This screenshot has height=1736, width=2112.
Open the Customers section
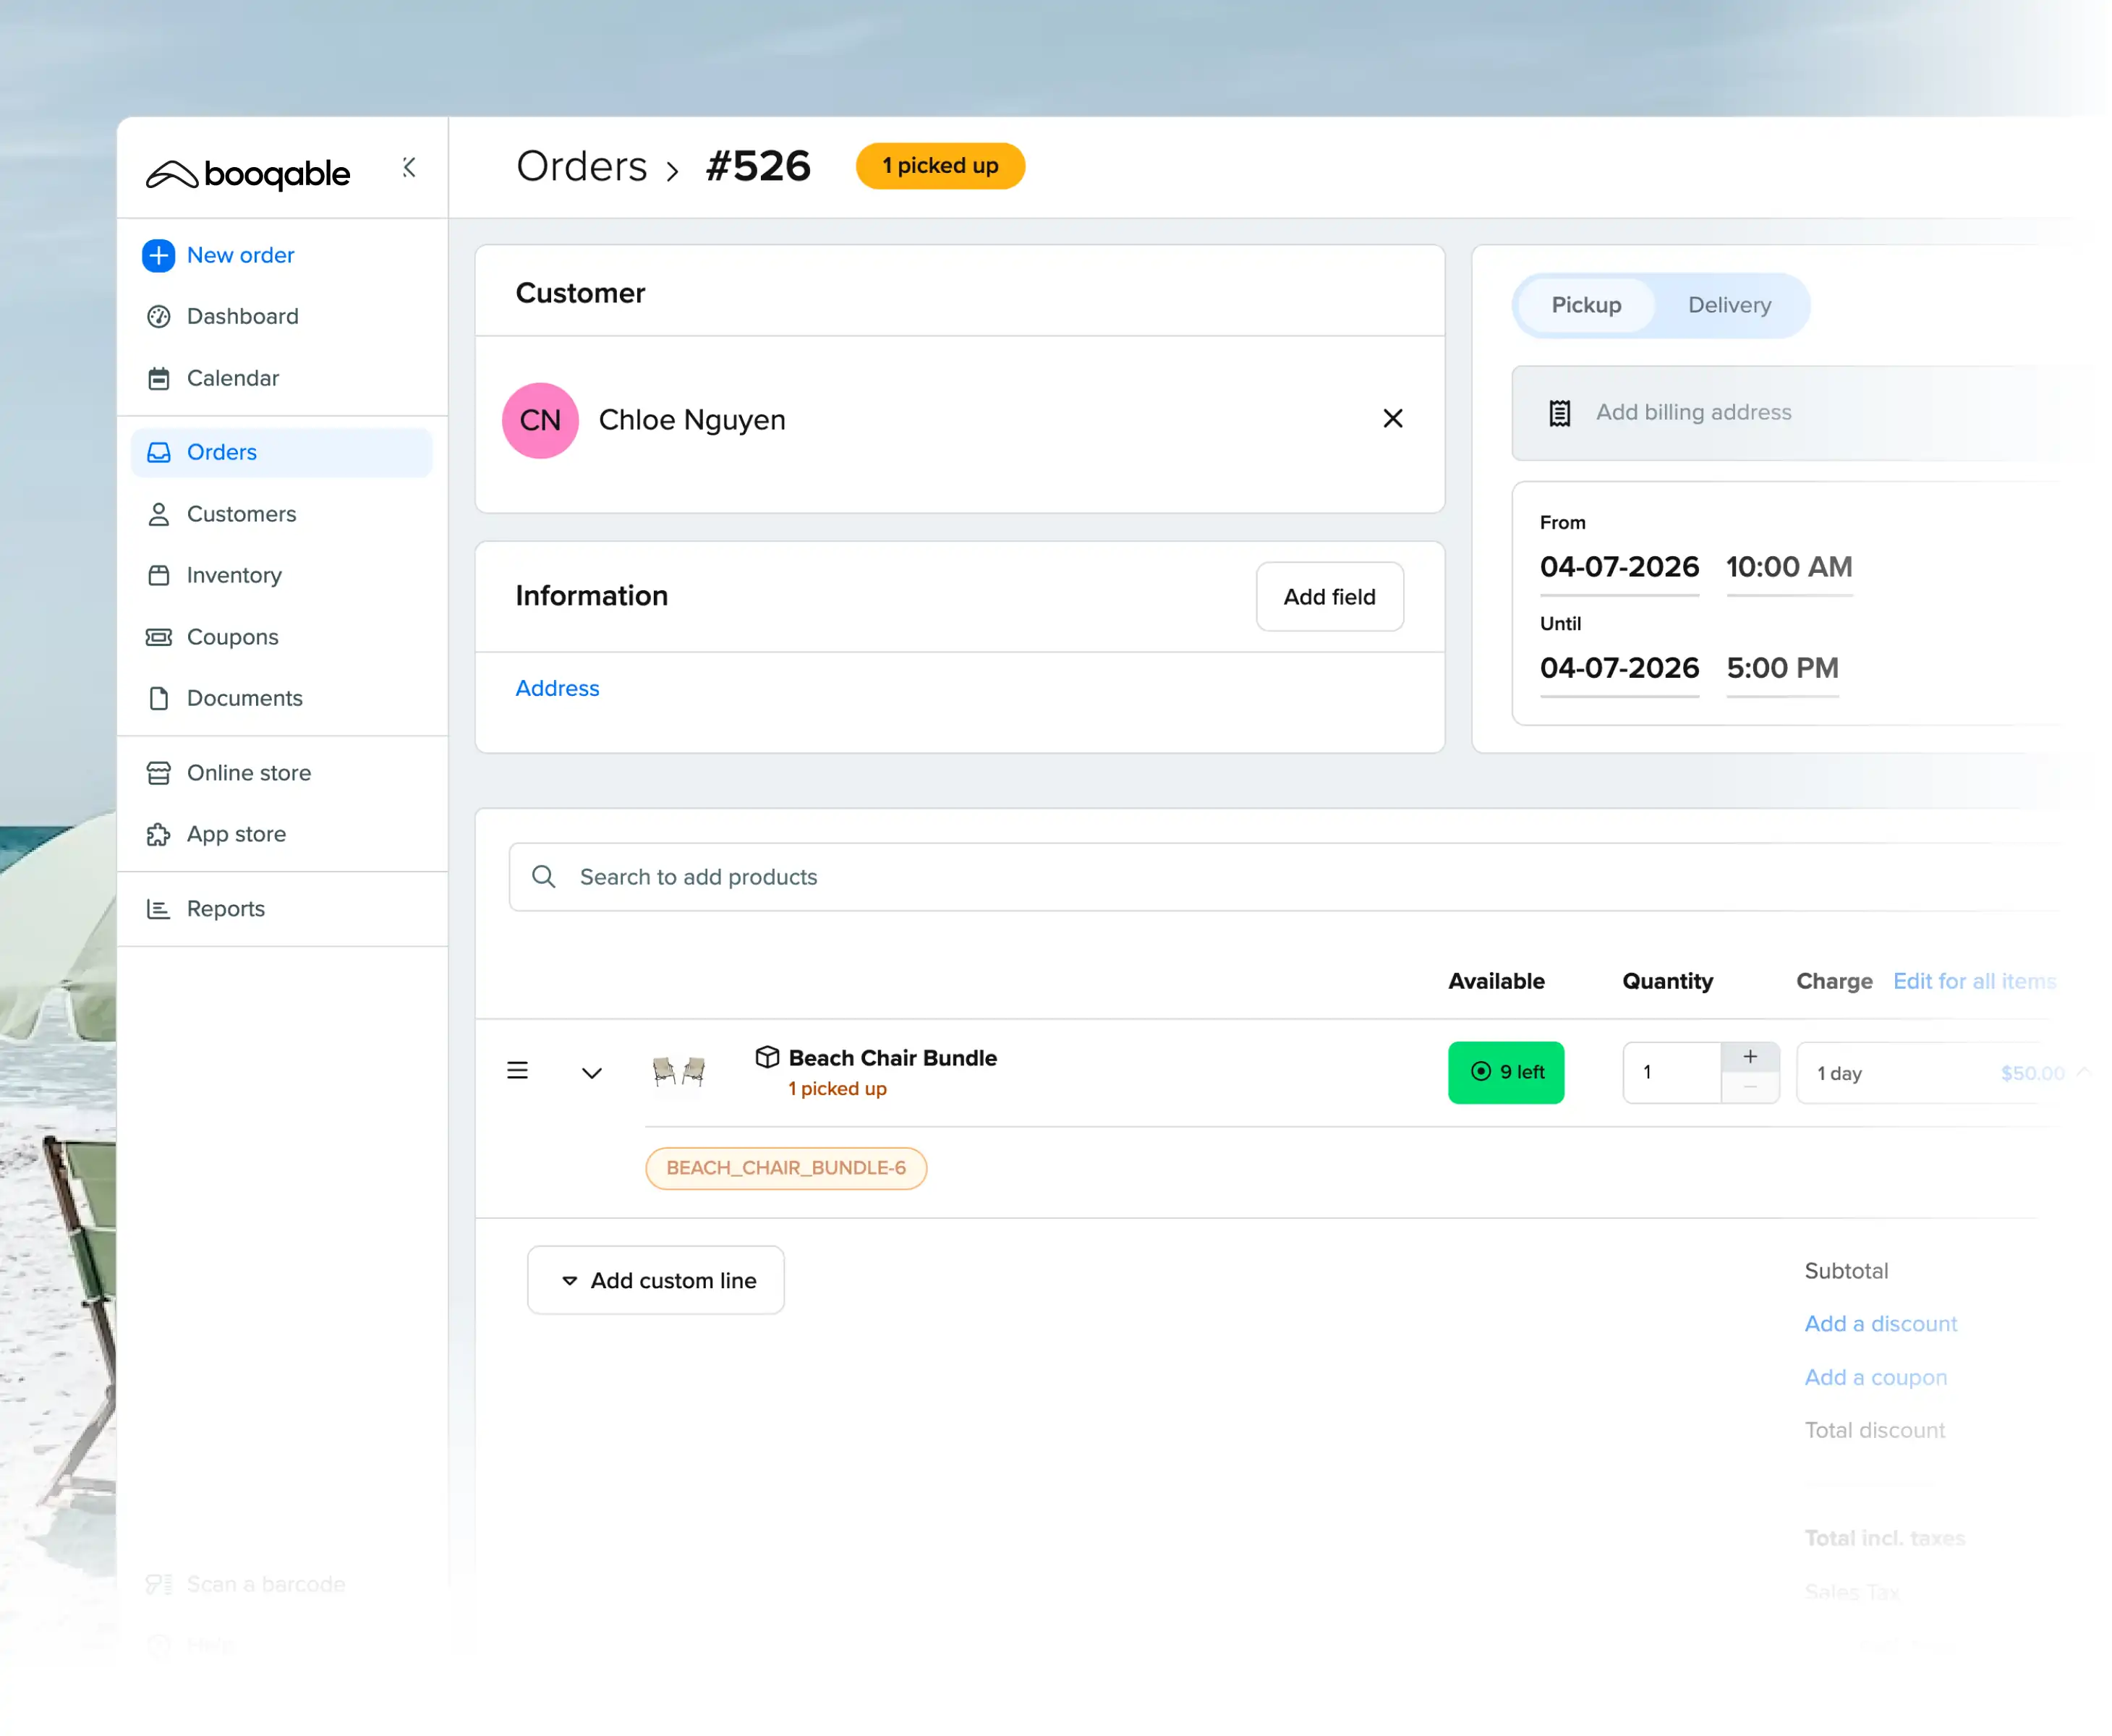tap(241, 514)
